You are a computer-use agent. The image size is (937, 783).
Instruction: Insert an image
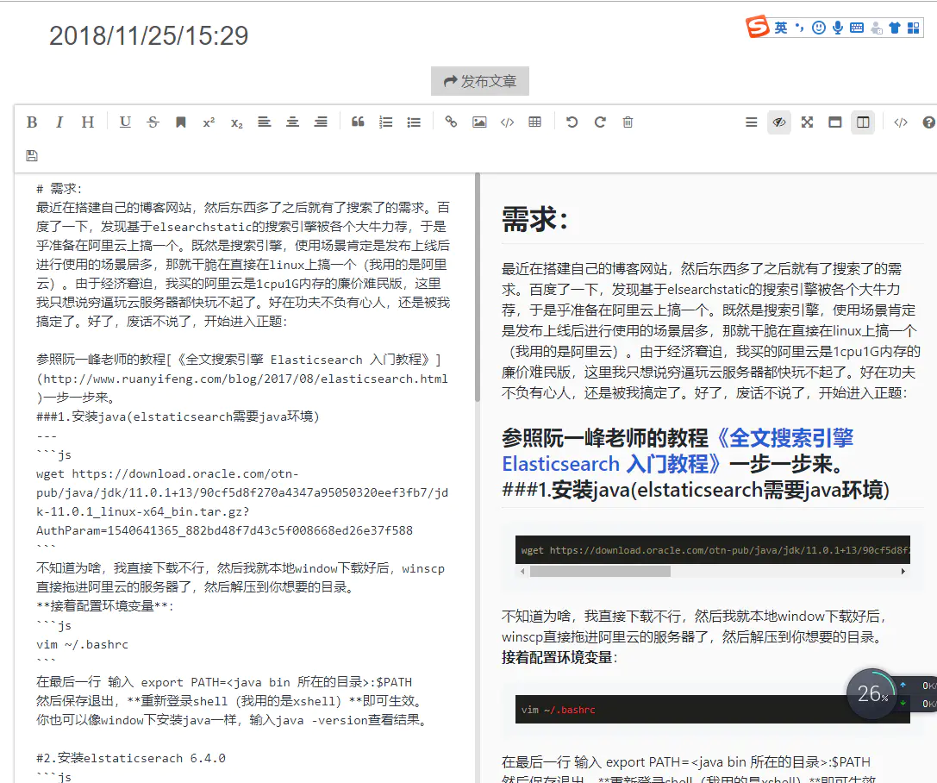479,122
